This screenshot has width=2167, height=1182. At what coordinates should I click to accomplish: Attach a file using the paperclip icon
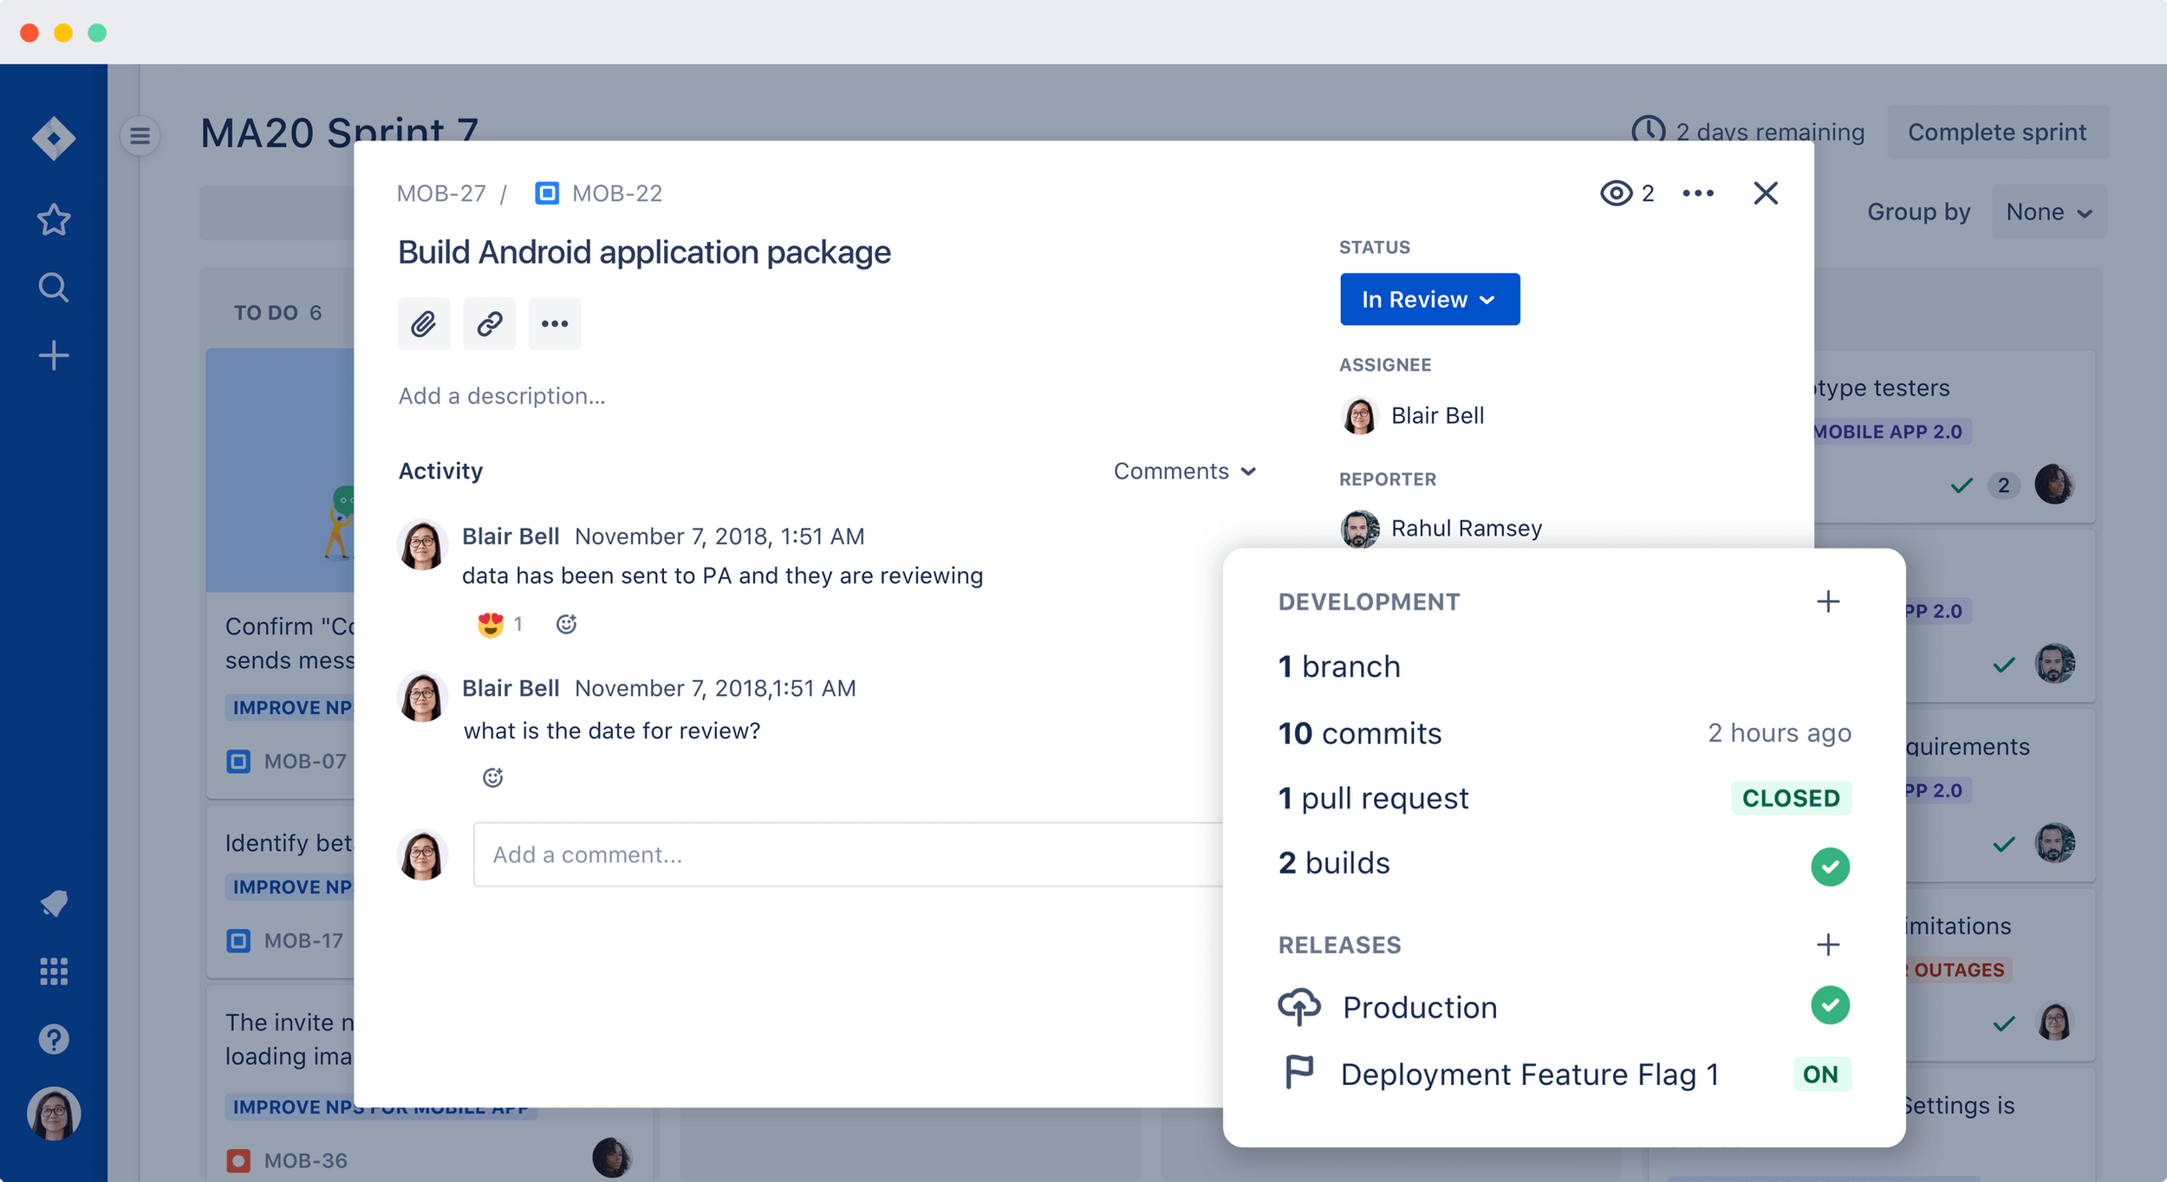(x=424, y=323)
